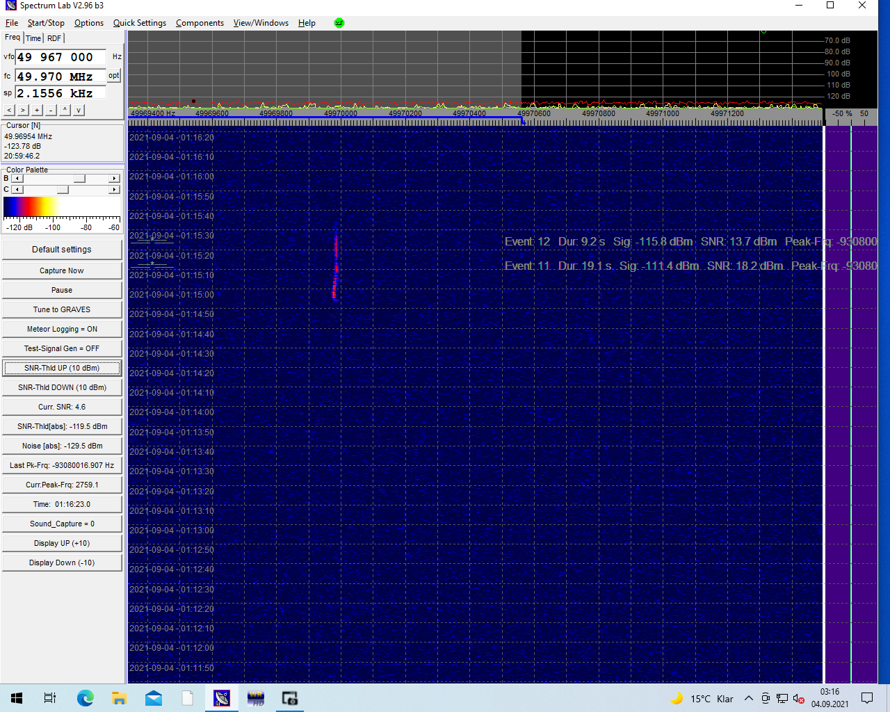Click the Capture Now button
The image size is (890, 712).
[62, 270]
